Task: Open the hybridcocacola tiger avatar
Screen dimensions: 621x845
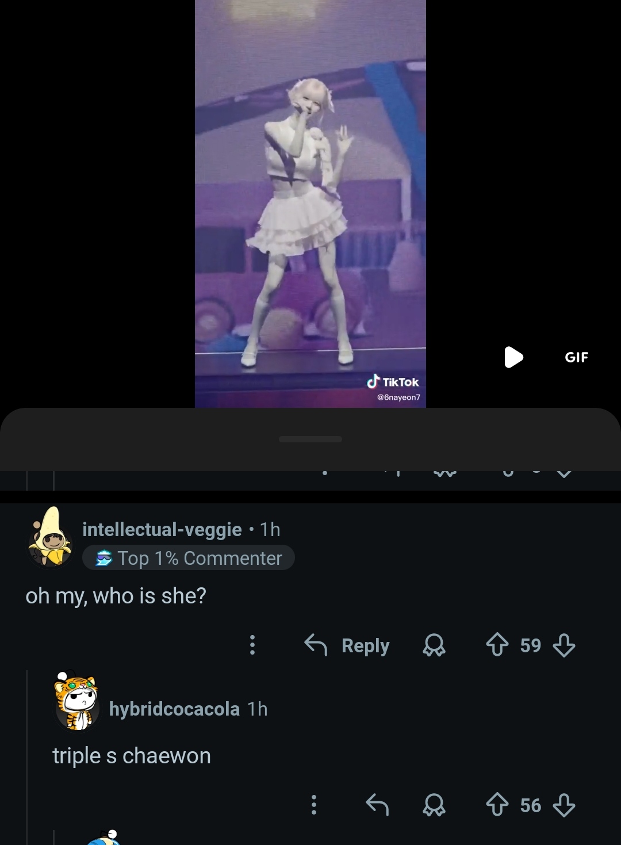Action: 76,702
